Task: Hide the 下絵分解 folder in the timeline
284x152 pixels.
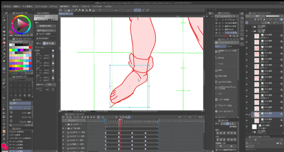Action: click(x=63, y=128)
